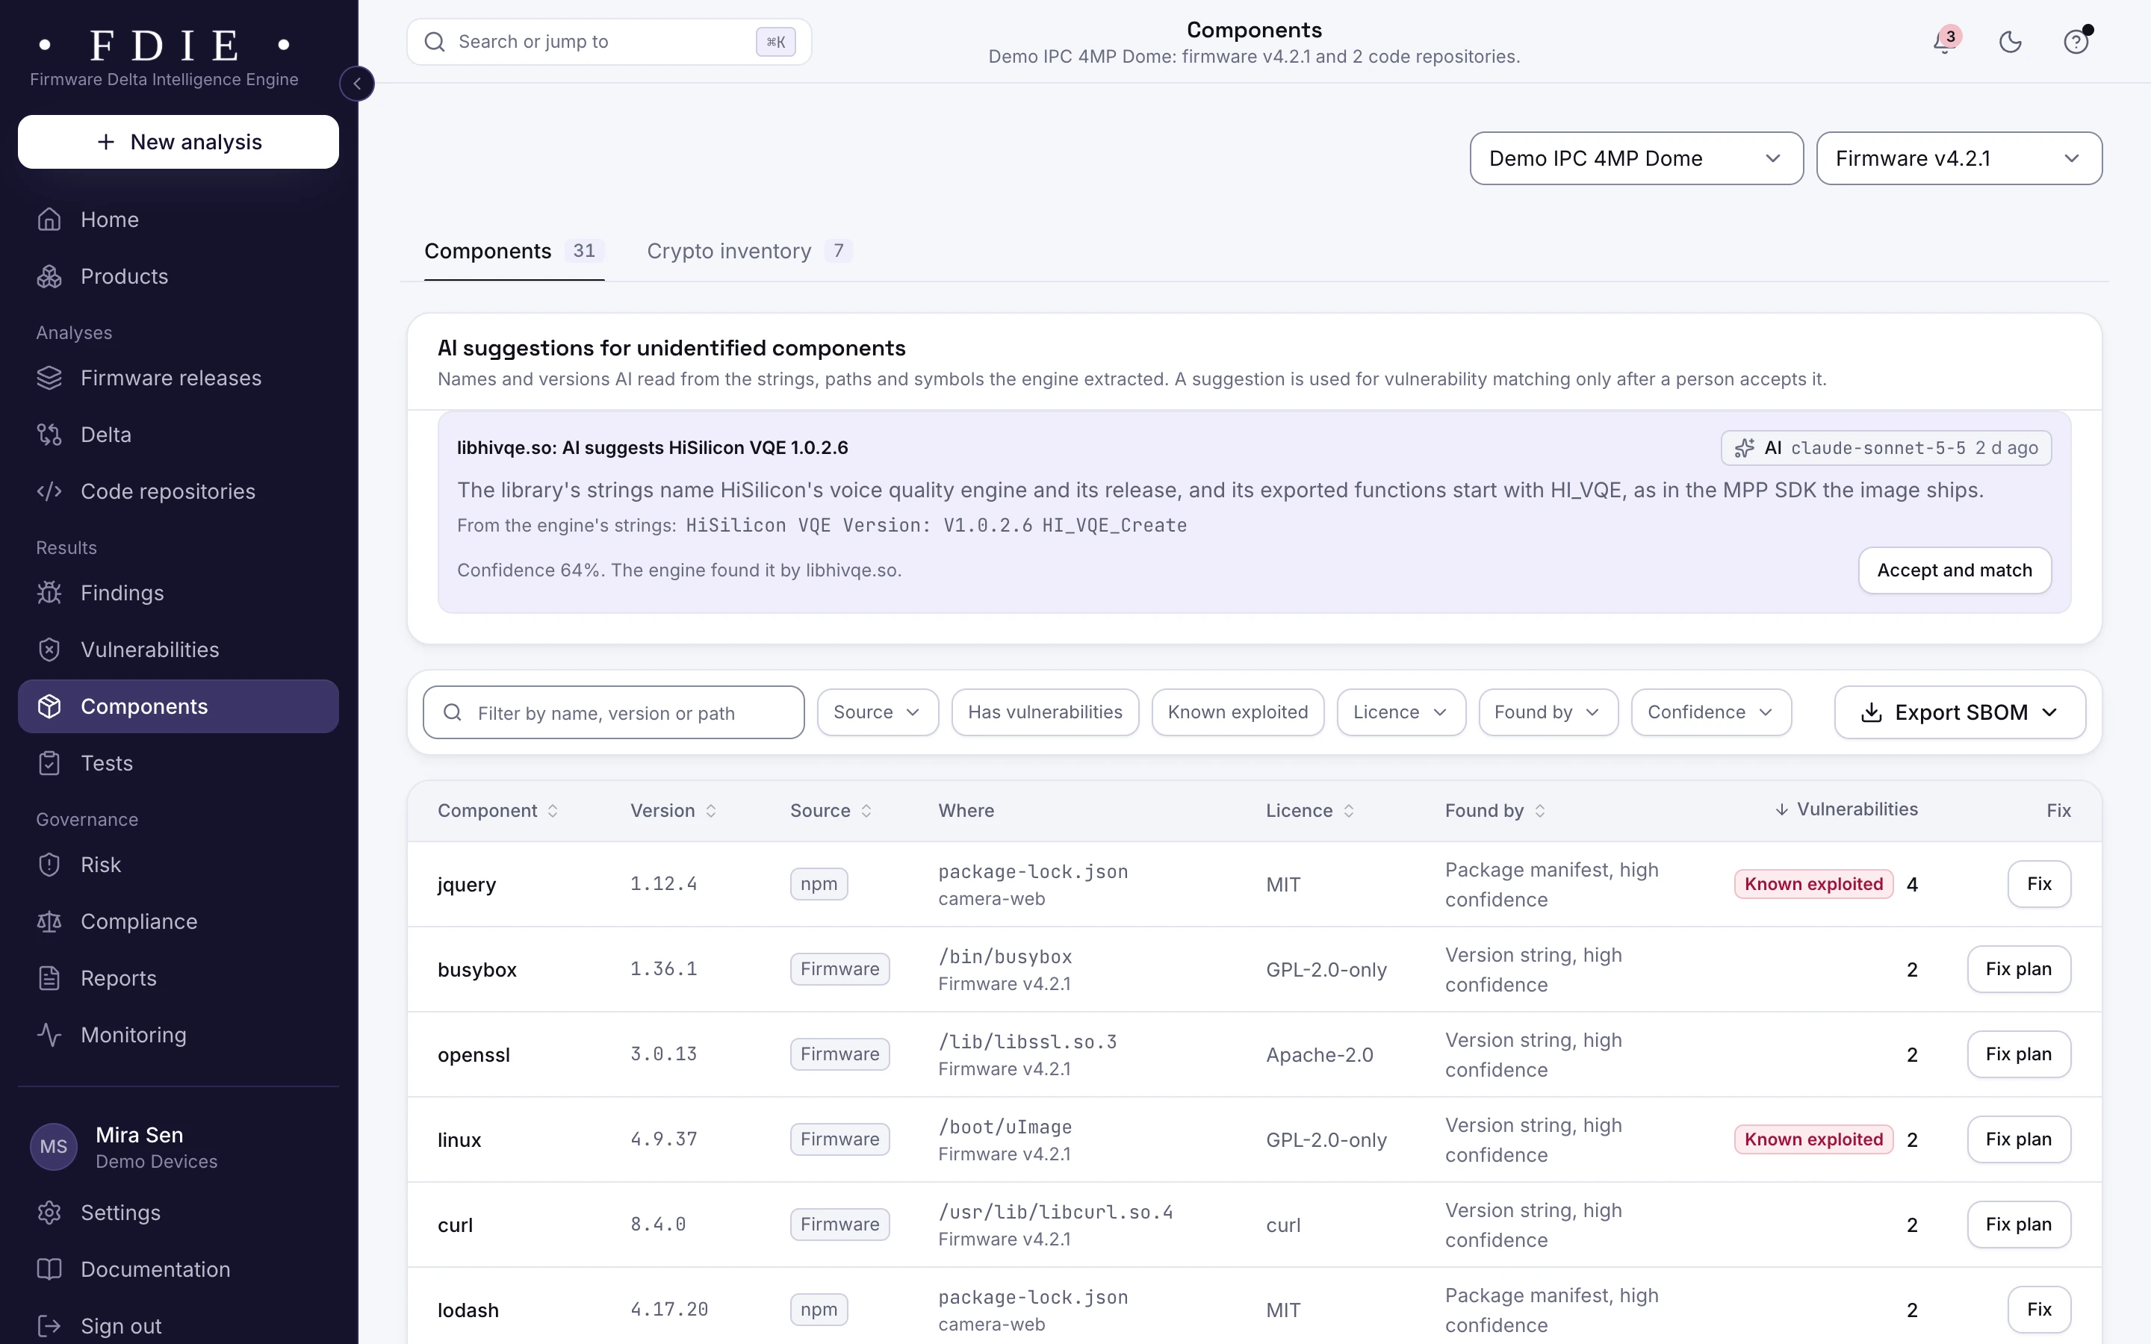Click Fix plan for the openssl row

click(x=2019, y=1054)
